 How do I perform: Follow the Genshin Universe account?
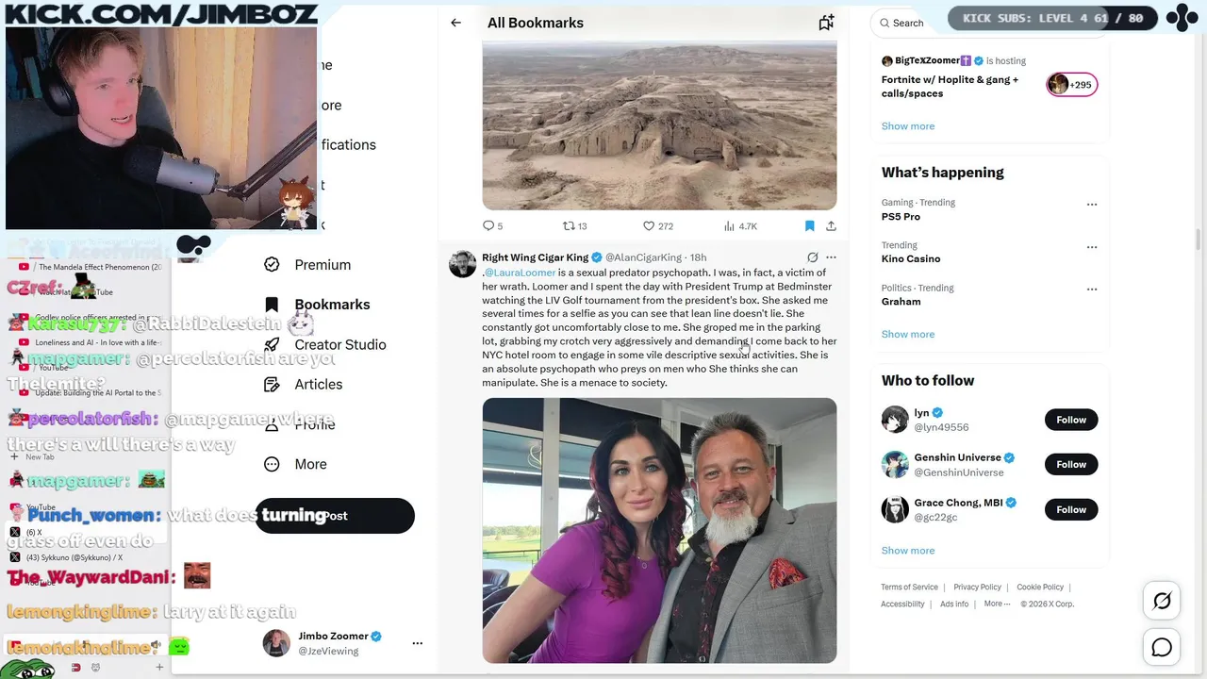coord(1070,464)
